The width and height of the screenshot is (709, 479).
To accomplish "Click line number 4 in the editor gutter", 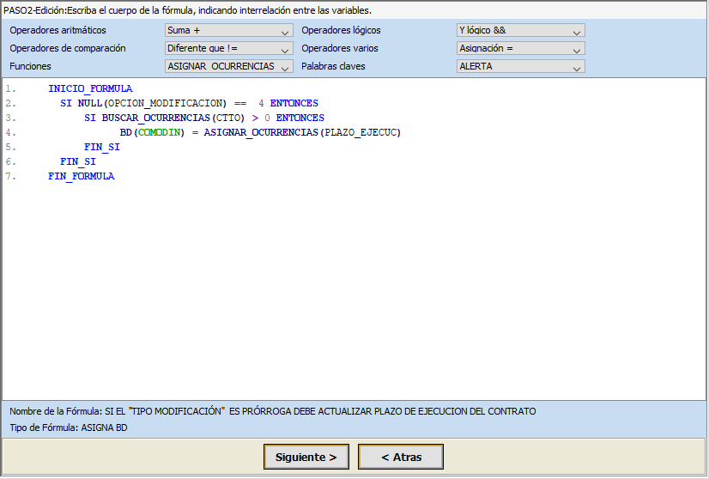I will [10, 132].
